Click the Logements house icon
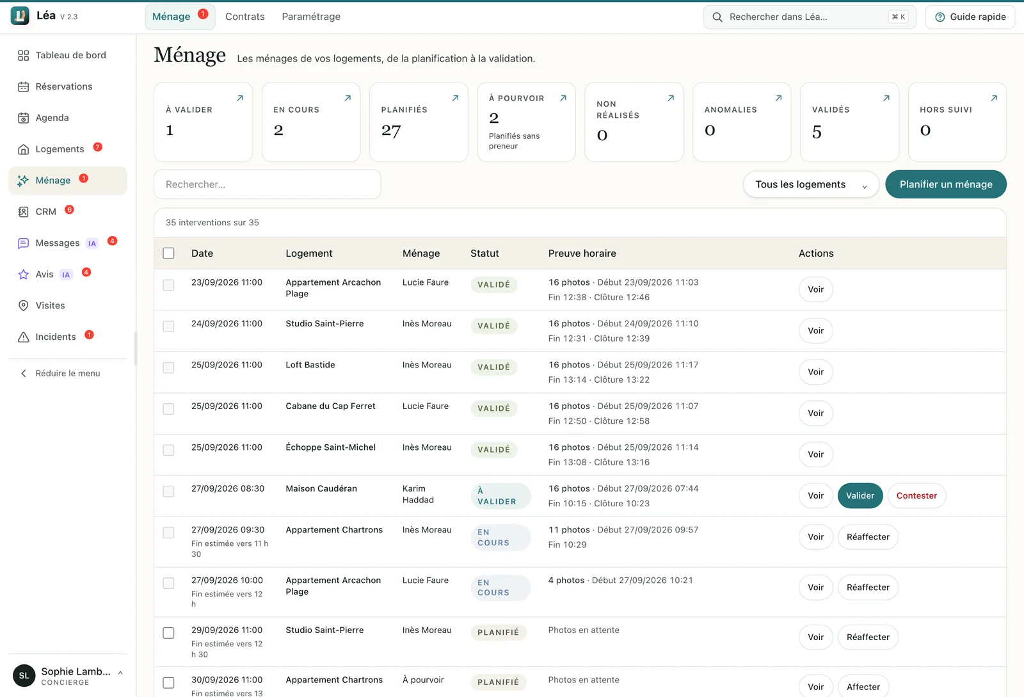Viewport: 1024px width, 697px height. 24,150
